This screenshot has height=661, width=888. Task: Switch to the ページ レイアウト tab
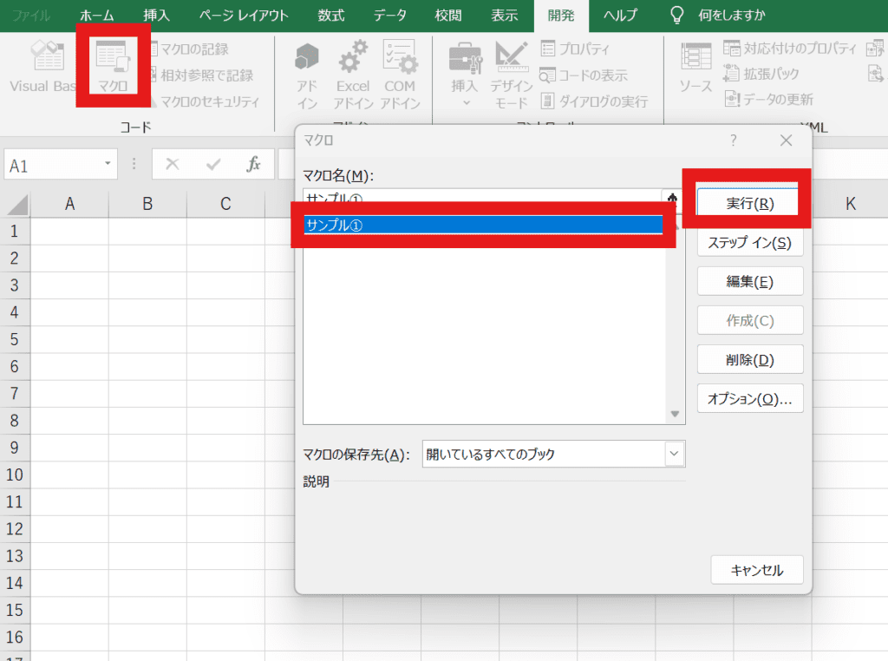tap(244, 16)
